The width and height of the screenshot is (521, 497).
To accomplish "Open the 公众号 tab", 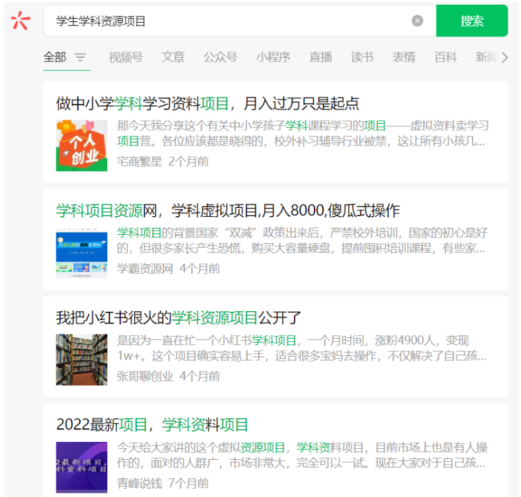I will coord(220,57).
